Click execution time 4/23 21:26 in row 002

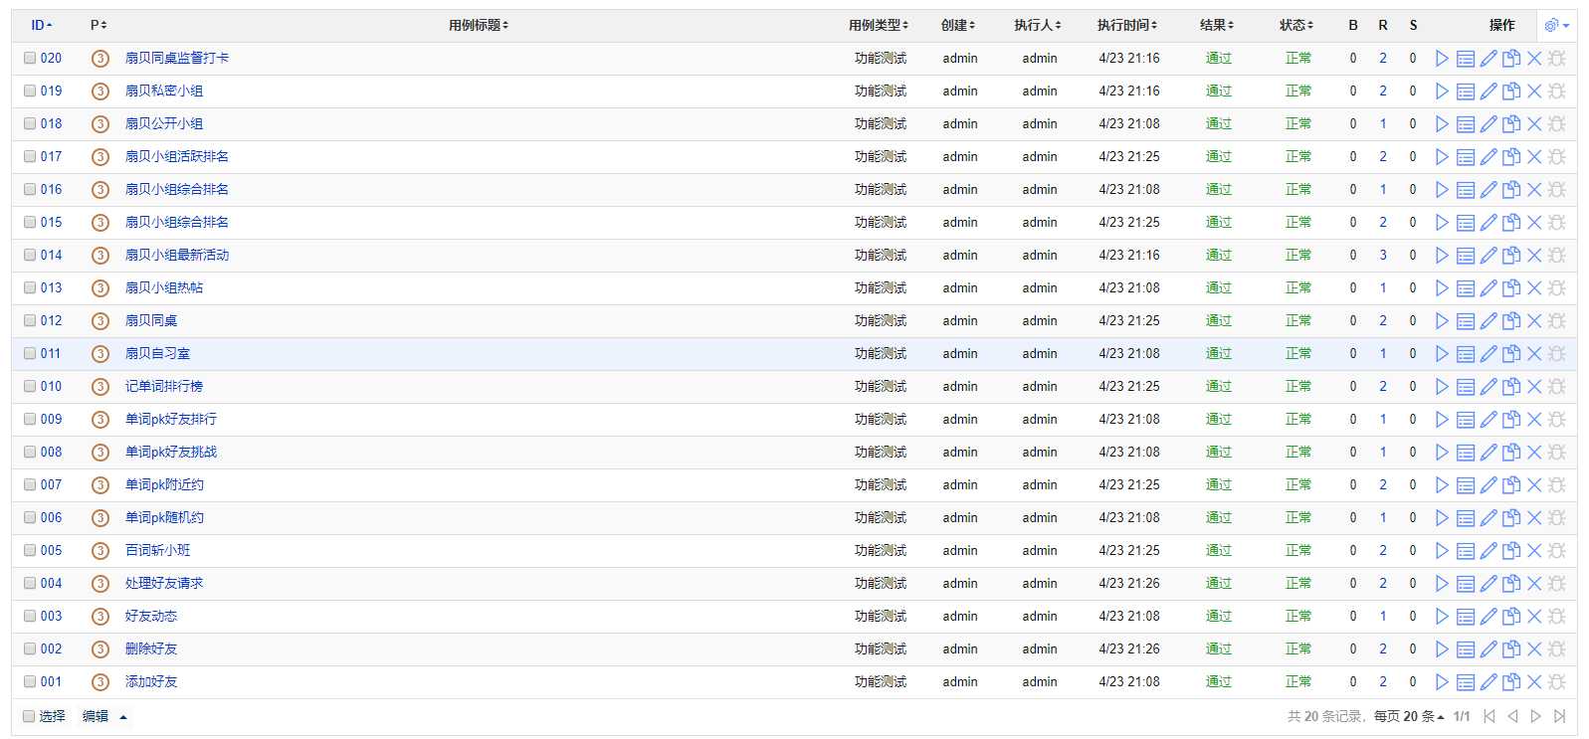[x=1129, y=648]
